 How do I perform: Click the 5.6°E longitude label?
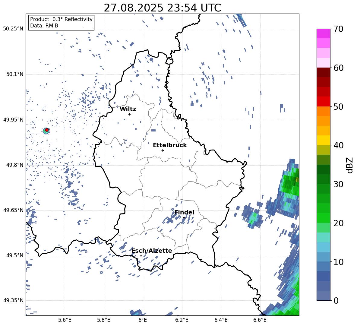(65, 320)
